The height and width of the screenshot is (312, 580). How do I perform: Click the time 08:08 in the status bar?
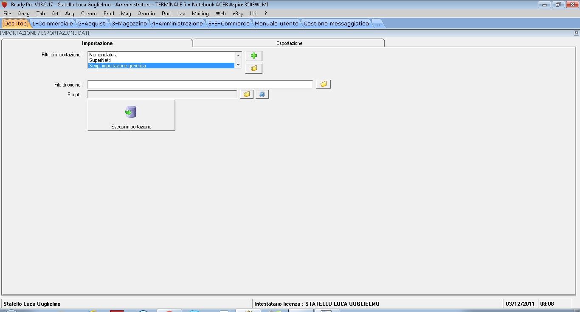click(547, 304)
